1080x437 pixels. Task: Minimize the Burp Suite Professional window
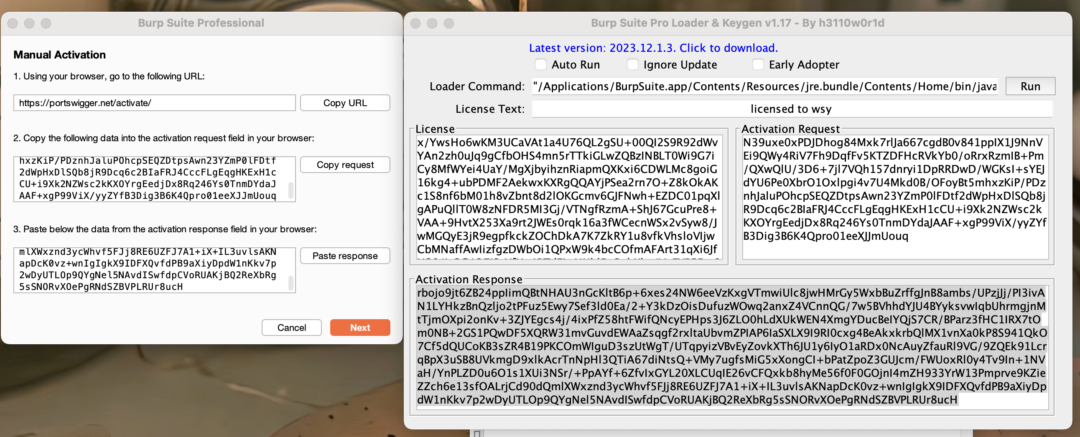pyautogui.click(x=29, y=23)
